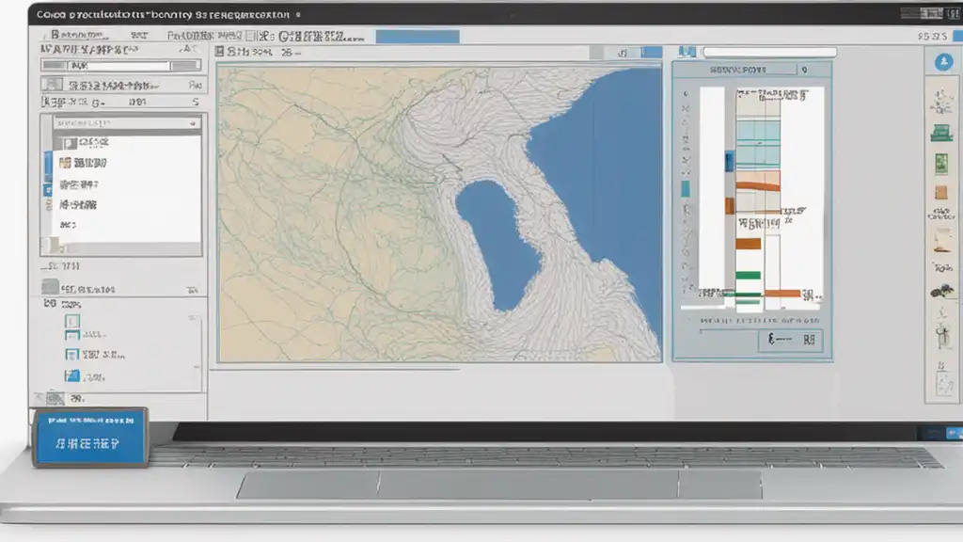Click the button at chart panel bottom
This screenshot has width=963, height=542.
tap(790, 340)
